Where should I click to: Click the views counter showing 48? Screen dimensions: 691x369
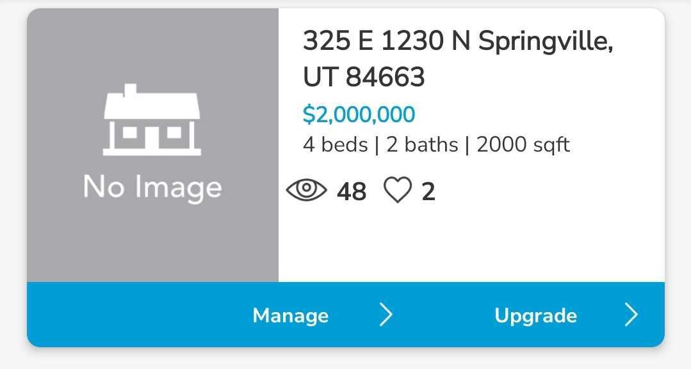352,190
